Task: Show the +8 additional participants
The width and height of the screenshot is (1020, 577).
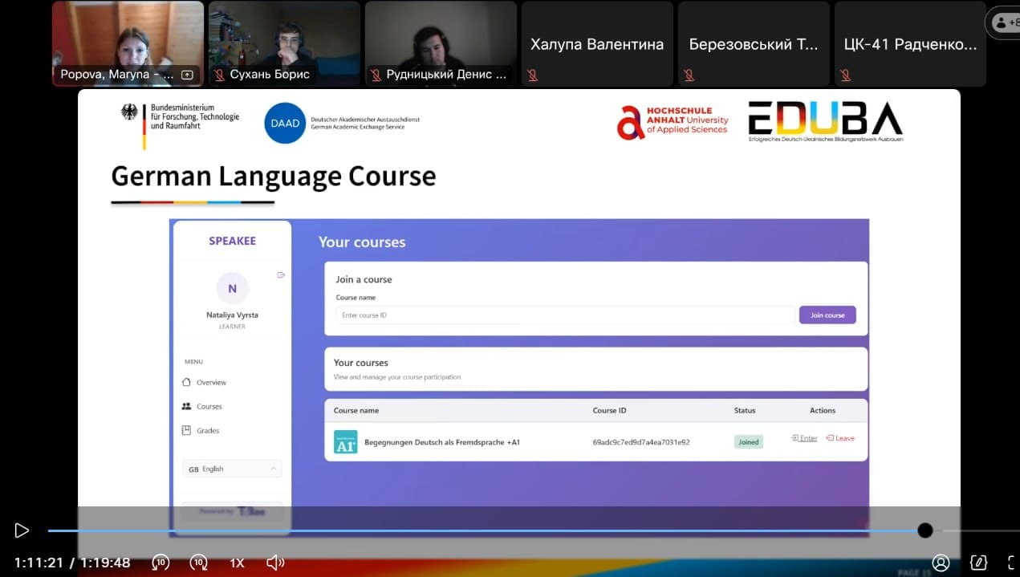Action: click(1006, 22)
